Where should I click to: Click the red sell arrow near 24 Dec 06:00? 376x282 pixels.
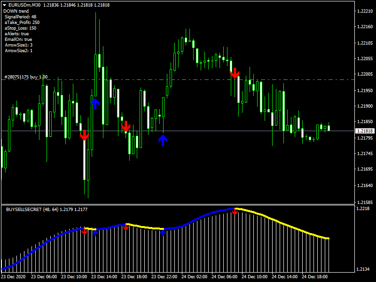[235, 74]
